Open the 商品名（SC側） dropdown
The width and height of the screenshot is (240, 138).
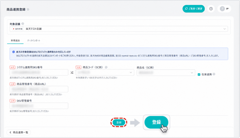coord(166,73)
